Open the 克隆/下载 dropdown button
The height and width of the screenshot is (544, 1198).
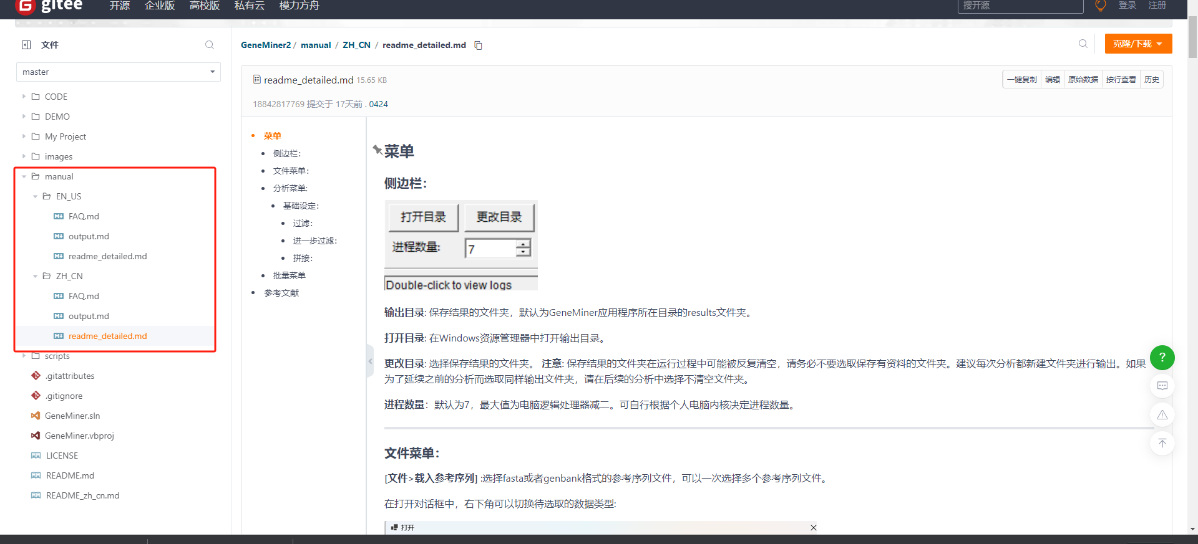1138,44
